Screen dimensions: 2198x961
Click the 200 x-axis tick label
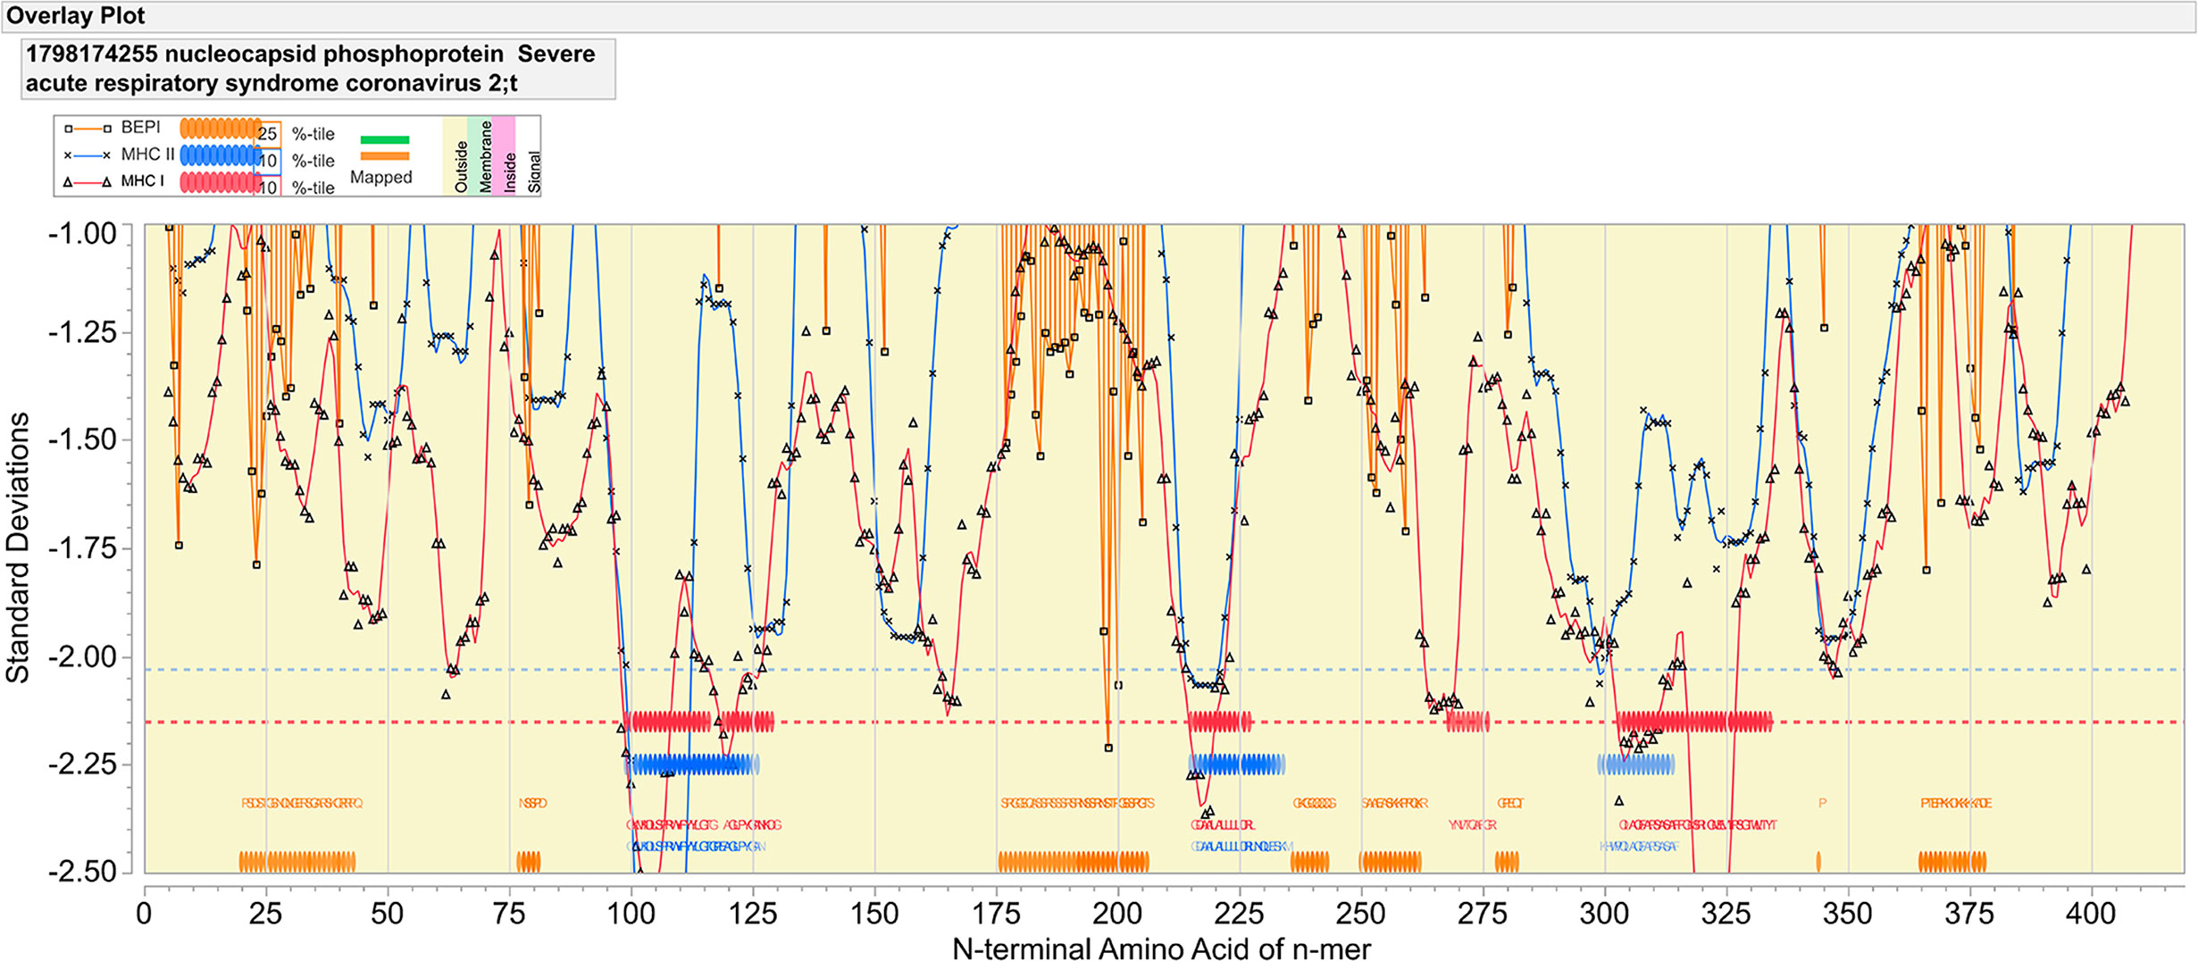tap(1118, 914)
